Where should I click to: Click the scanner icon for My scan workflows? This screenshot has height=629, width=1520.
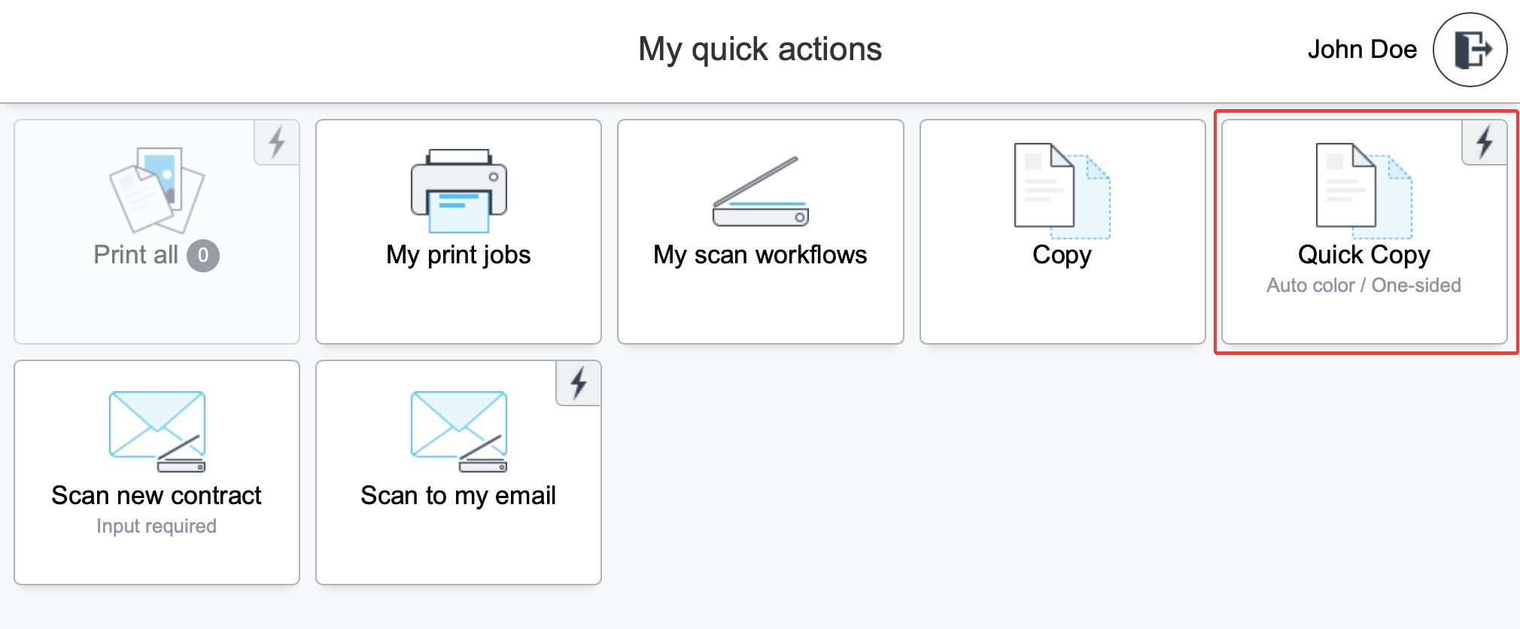point(760,192)
